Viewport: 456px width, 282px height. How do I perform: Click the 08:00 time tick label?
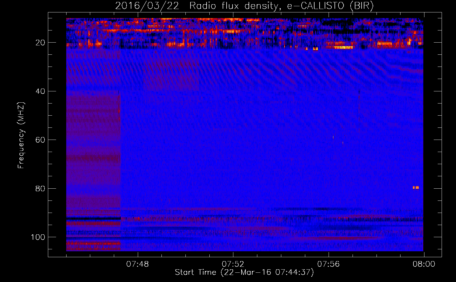click(424, 264)
